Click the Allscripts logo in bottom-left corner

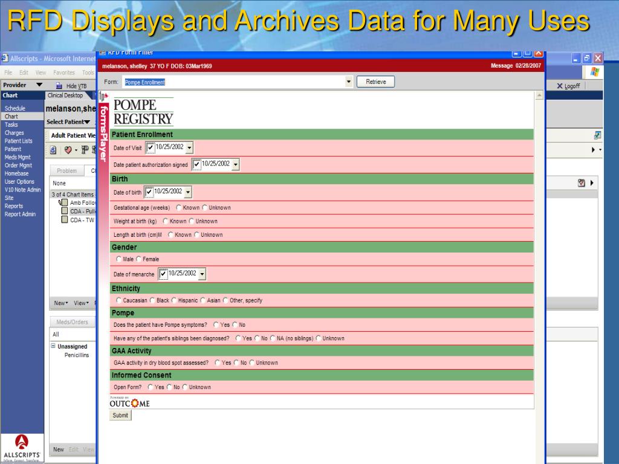pos(22,448)
